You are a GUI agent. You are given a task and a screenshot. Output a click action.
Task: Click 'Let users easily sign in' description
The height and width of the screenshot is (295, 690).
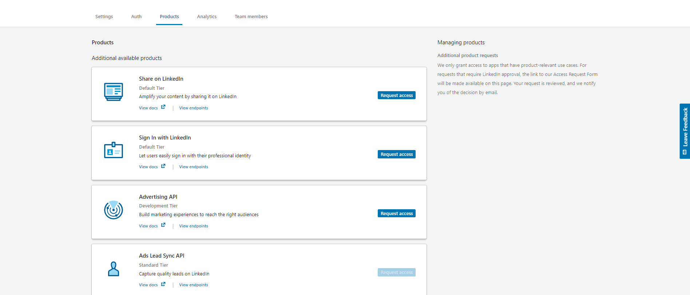coord(195,156)
